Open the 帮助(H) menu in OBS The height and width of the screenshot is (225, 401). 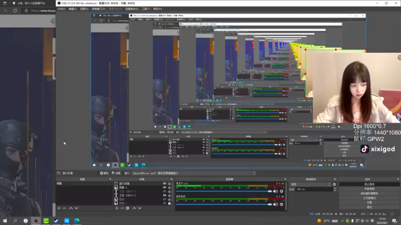coord(157,9)
